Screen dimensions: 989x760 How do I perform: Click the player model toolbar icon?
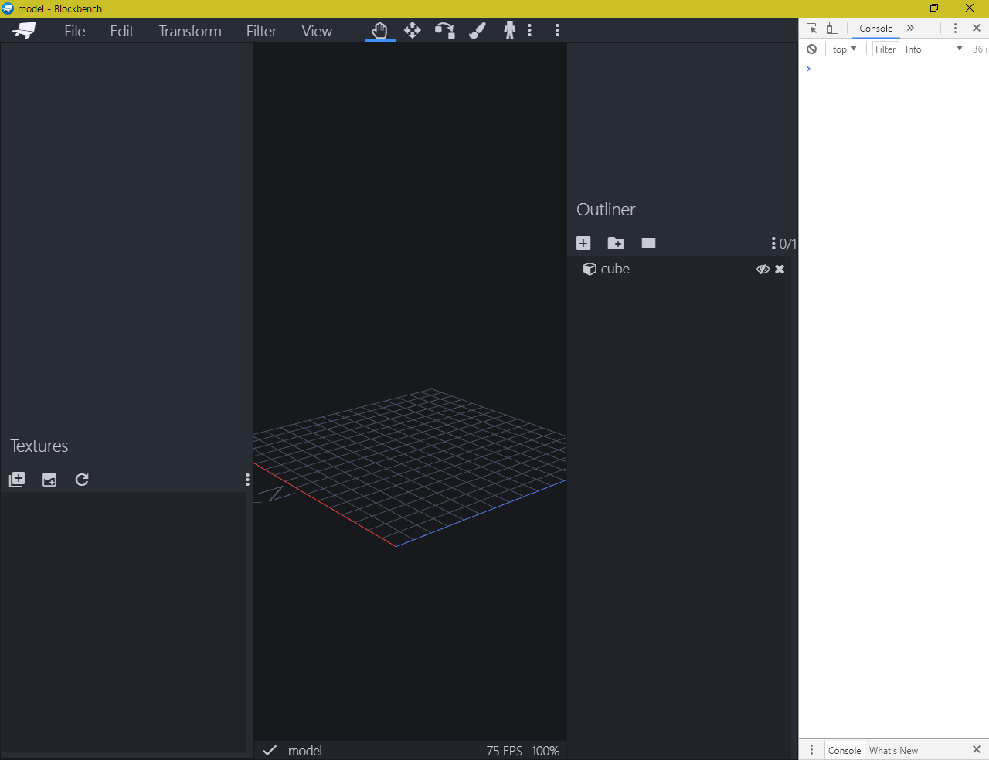click(x=509, y=31)
